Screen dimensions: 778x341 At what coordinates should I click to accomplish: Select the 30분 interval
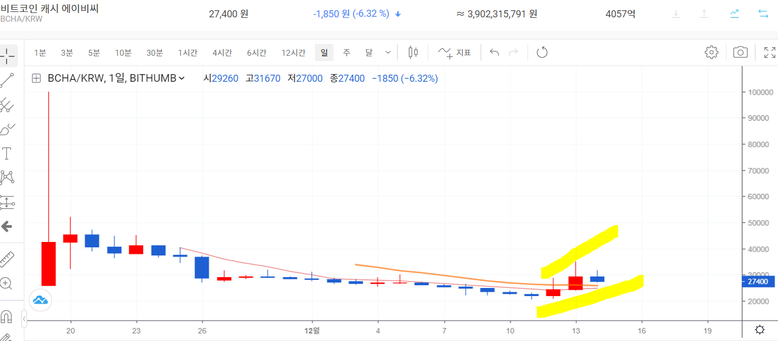pos(155,53)
